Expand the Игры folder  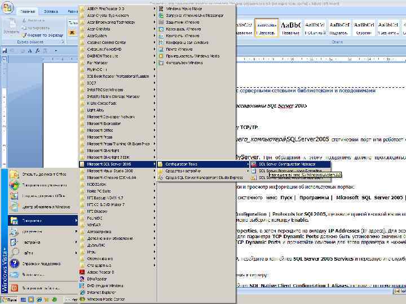pyautogui.click(x=118, y=252)
